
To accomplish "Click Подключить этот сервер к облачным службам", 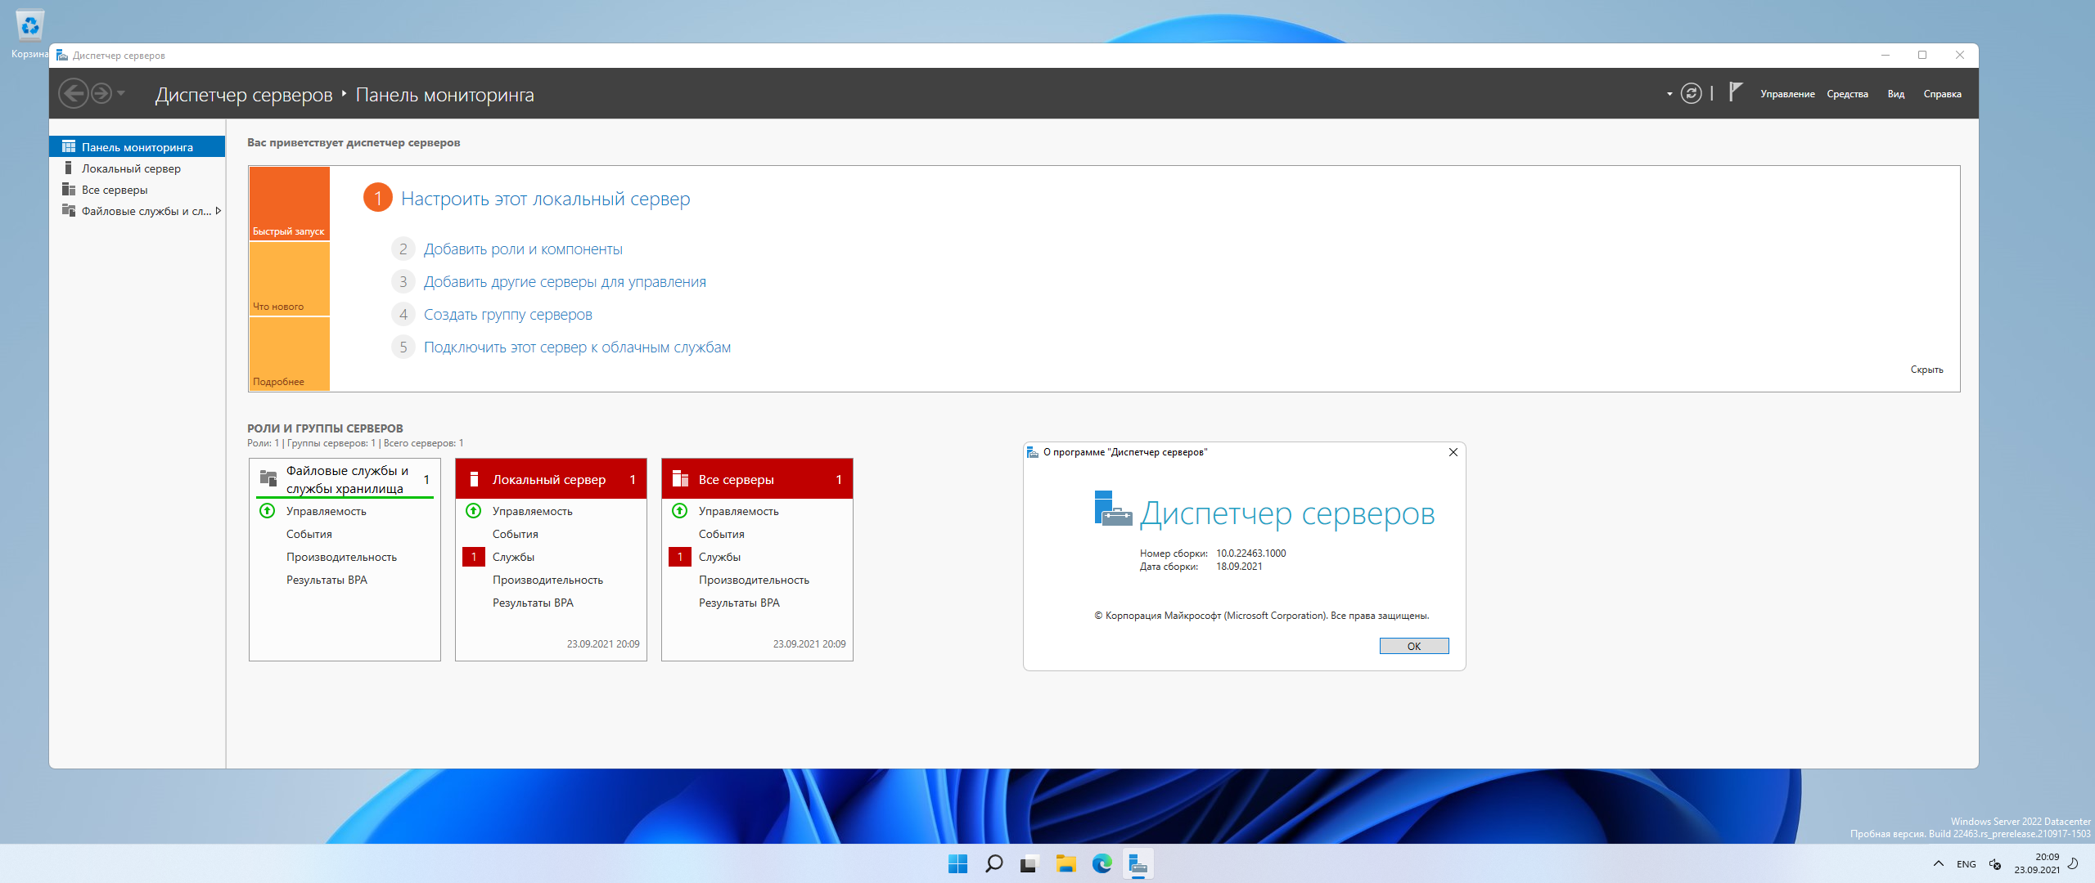I will click(577, 347).
